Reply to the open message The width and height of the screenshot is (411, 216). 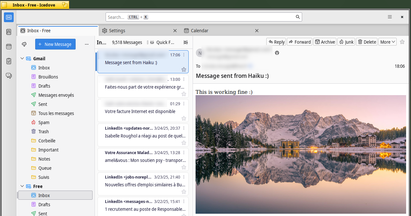tap(276, 42)
